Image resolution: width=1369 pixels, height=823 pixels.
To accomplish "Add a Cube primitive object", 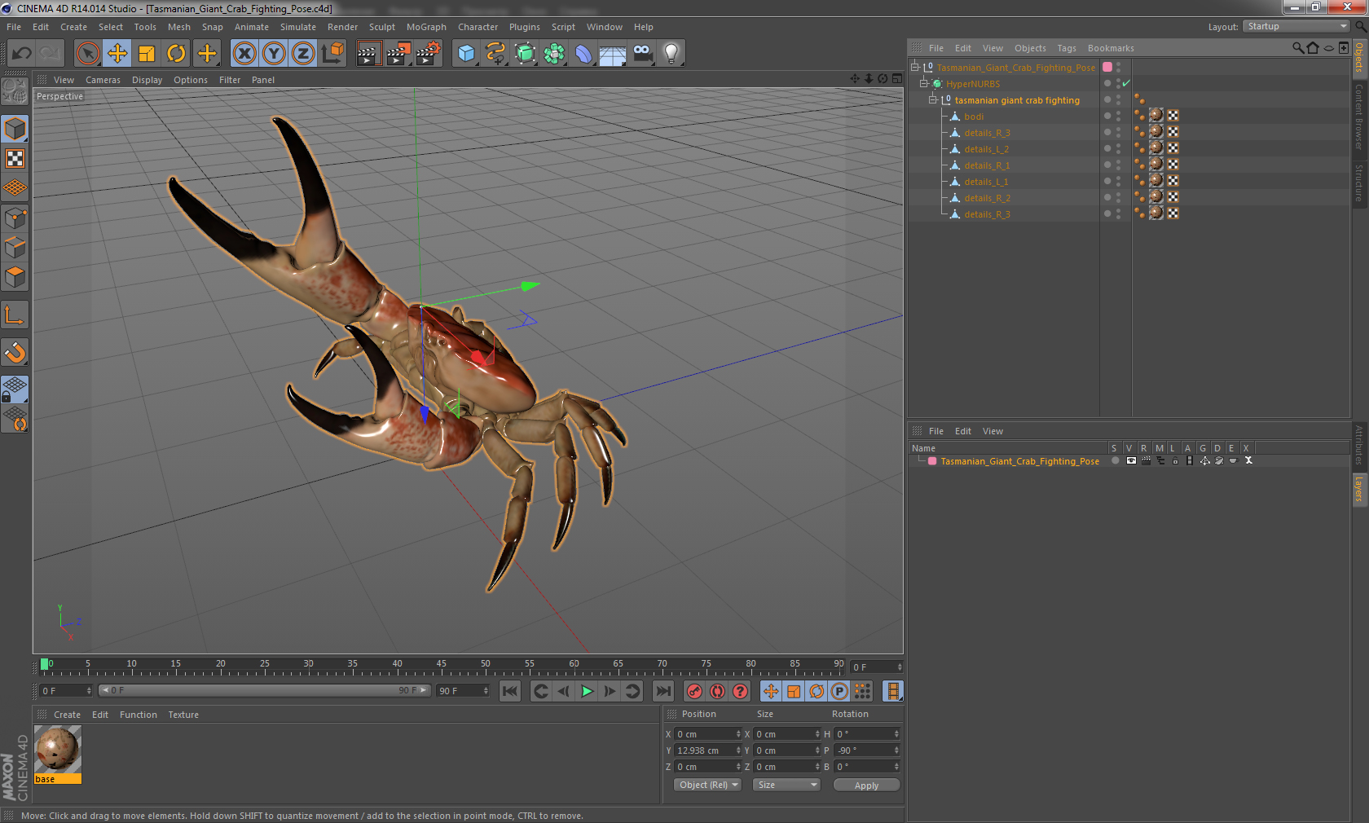I will coord(466,54).
